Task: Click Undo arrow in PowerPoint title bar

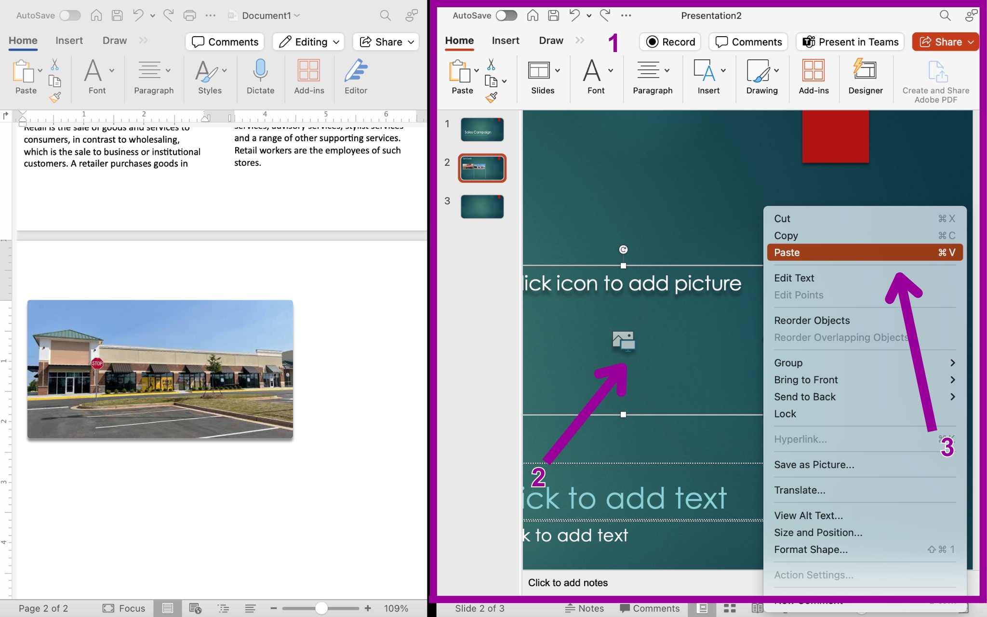Action: tap(574, 15)
